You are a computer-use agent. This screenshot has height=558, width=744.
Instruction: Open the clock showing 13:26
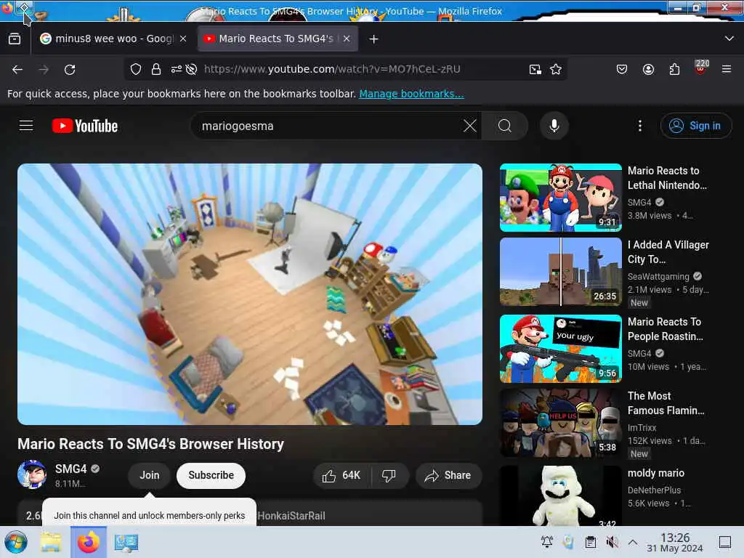(675, 542)
